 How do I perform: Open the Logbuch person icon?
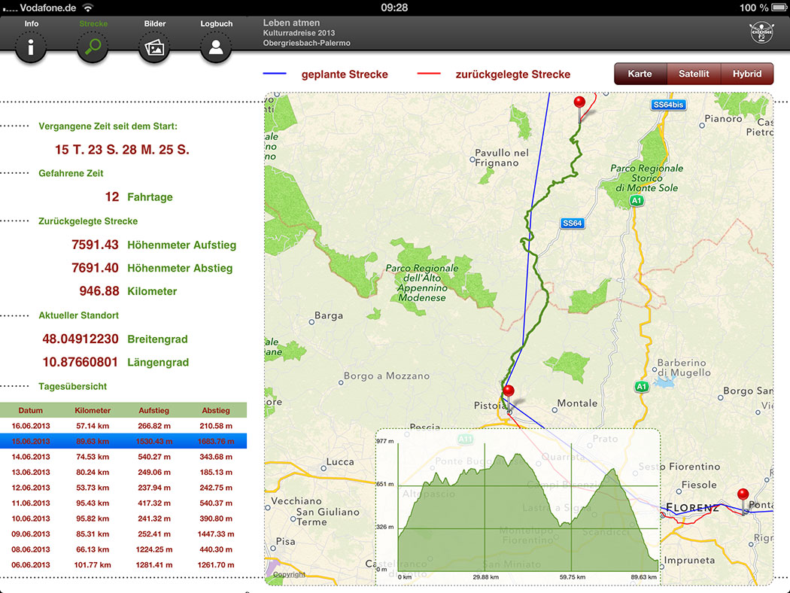[x=216, y=47]
